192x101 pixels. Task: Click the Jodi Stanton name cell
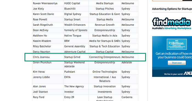pyautogui.click(x=48, y=92)
